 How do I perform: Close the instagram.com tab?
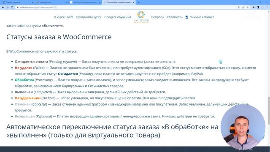(x=66, y=3)
